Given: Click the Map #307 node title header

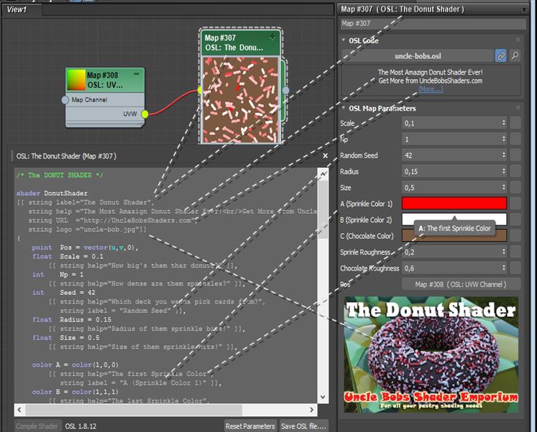Looking at the screenshot, I should pyautogui.click(x=241, y=43).
